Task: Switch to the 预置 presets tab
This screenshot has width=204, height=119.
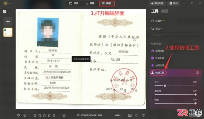Action: (90, 3)
